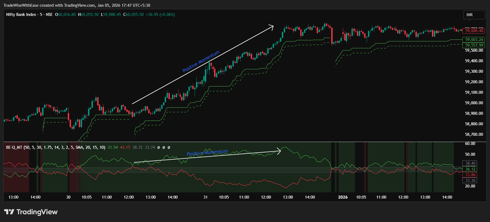Click the +36.95 (+0.06%) change readout
The image size is (490, 222).
coord(160,15)
